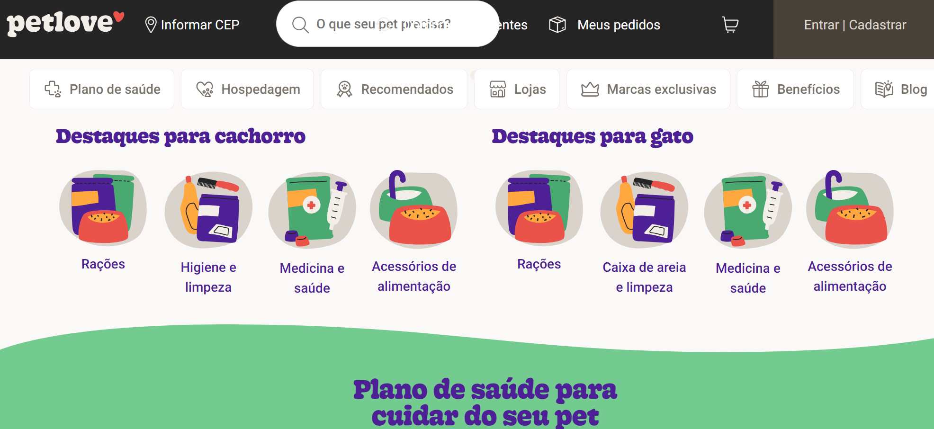Open Marcas exclusivas menu item
Screen dimensions: 934x429
pos(648,89)
